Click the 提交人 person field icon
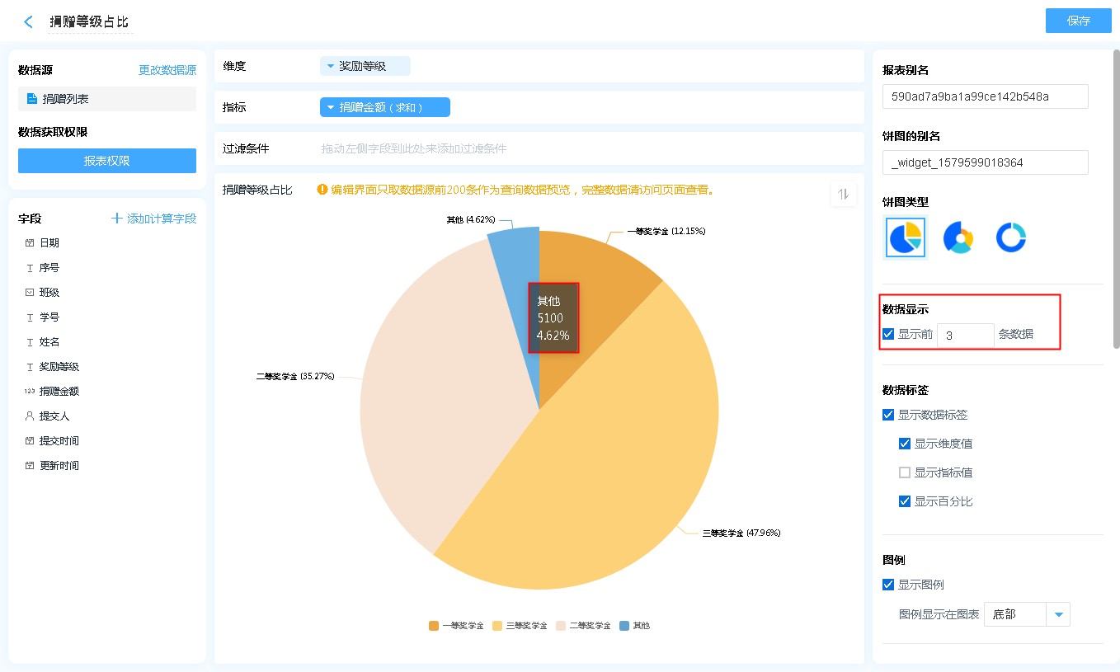Image resolution: width=1120 pixels, height=672 pixels. 30,416
